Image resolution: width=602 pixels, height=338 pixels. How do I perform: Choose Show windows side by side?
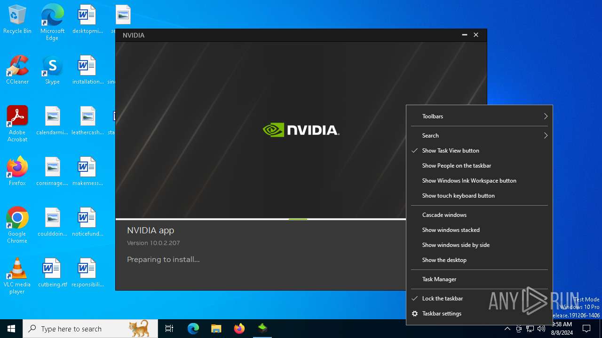click(x=479, y=245)
